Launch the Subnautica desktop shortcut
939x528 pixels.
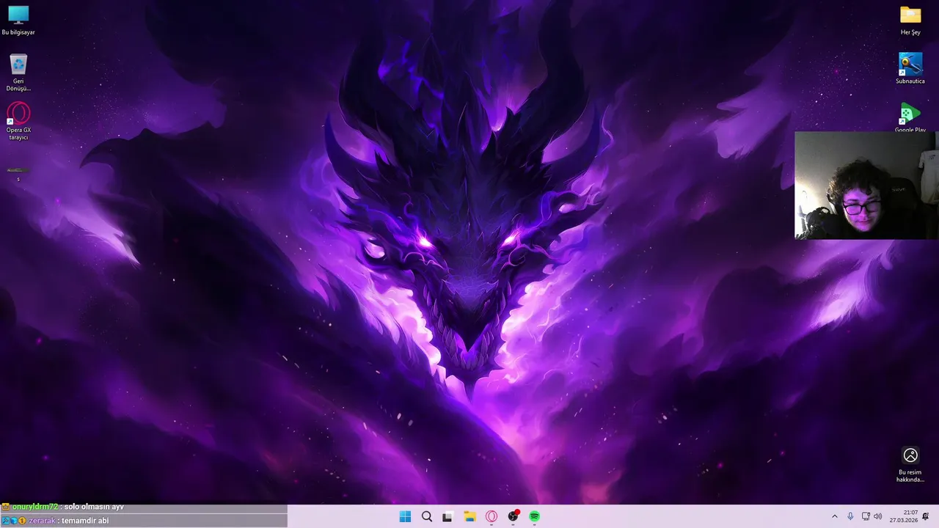pos(910,68)
